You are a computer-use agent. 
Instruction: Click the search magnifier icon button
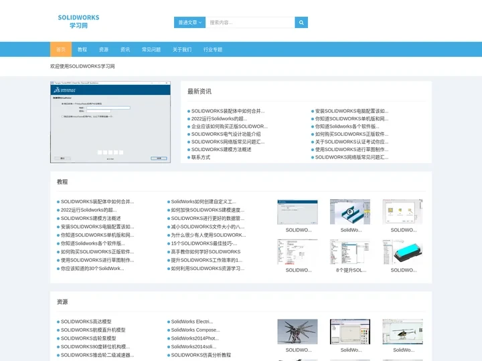pos(301,23)
